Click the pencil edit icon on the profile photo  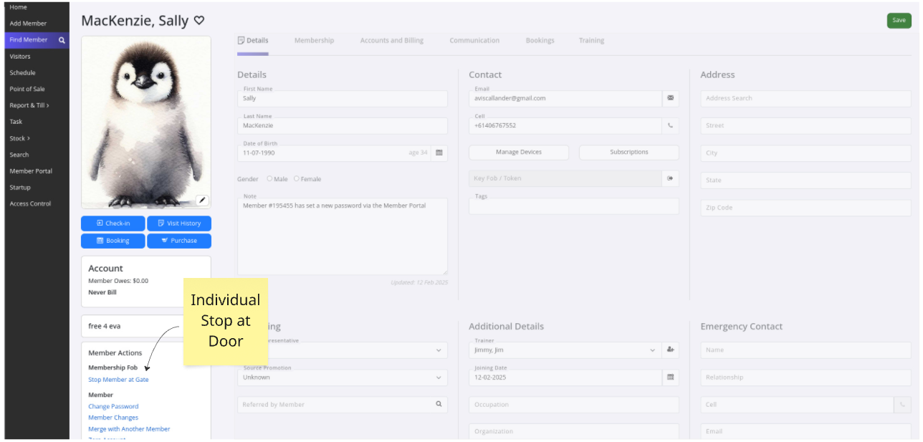[x=202, y=200]
